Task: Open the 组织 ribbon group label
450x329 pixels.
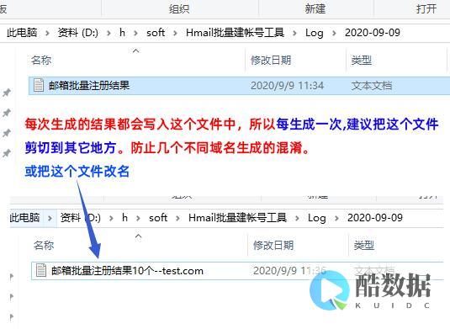Action: 179,9
